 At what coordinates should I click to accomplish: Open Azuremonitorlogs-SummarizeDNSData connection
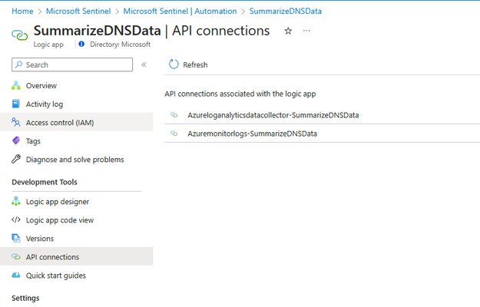252,134
